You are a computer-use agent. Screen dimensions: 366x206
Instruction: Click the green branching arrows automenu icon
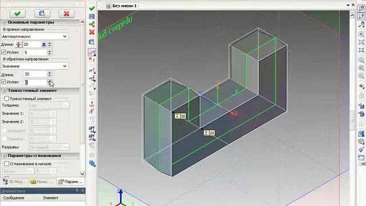91,24
